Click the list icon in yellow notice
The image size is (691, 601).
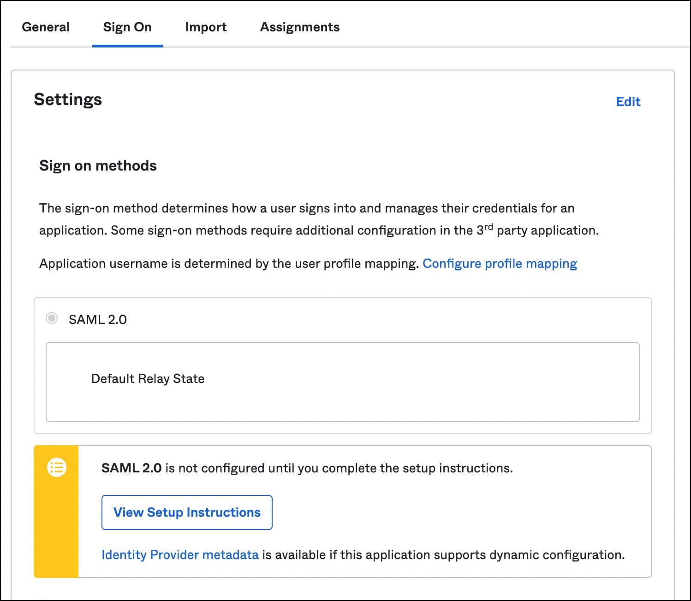(x=57, y=468)
